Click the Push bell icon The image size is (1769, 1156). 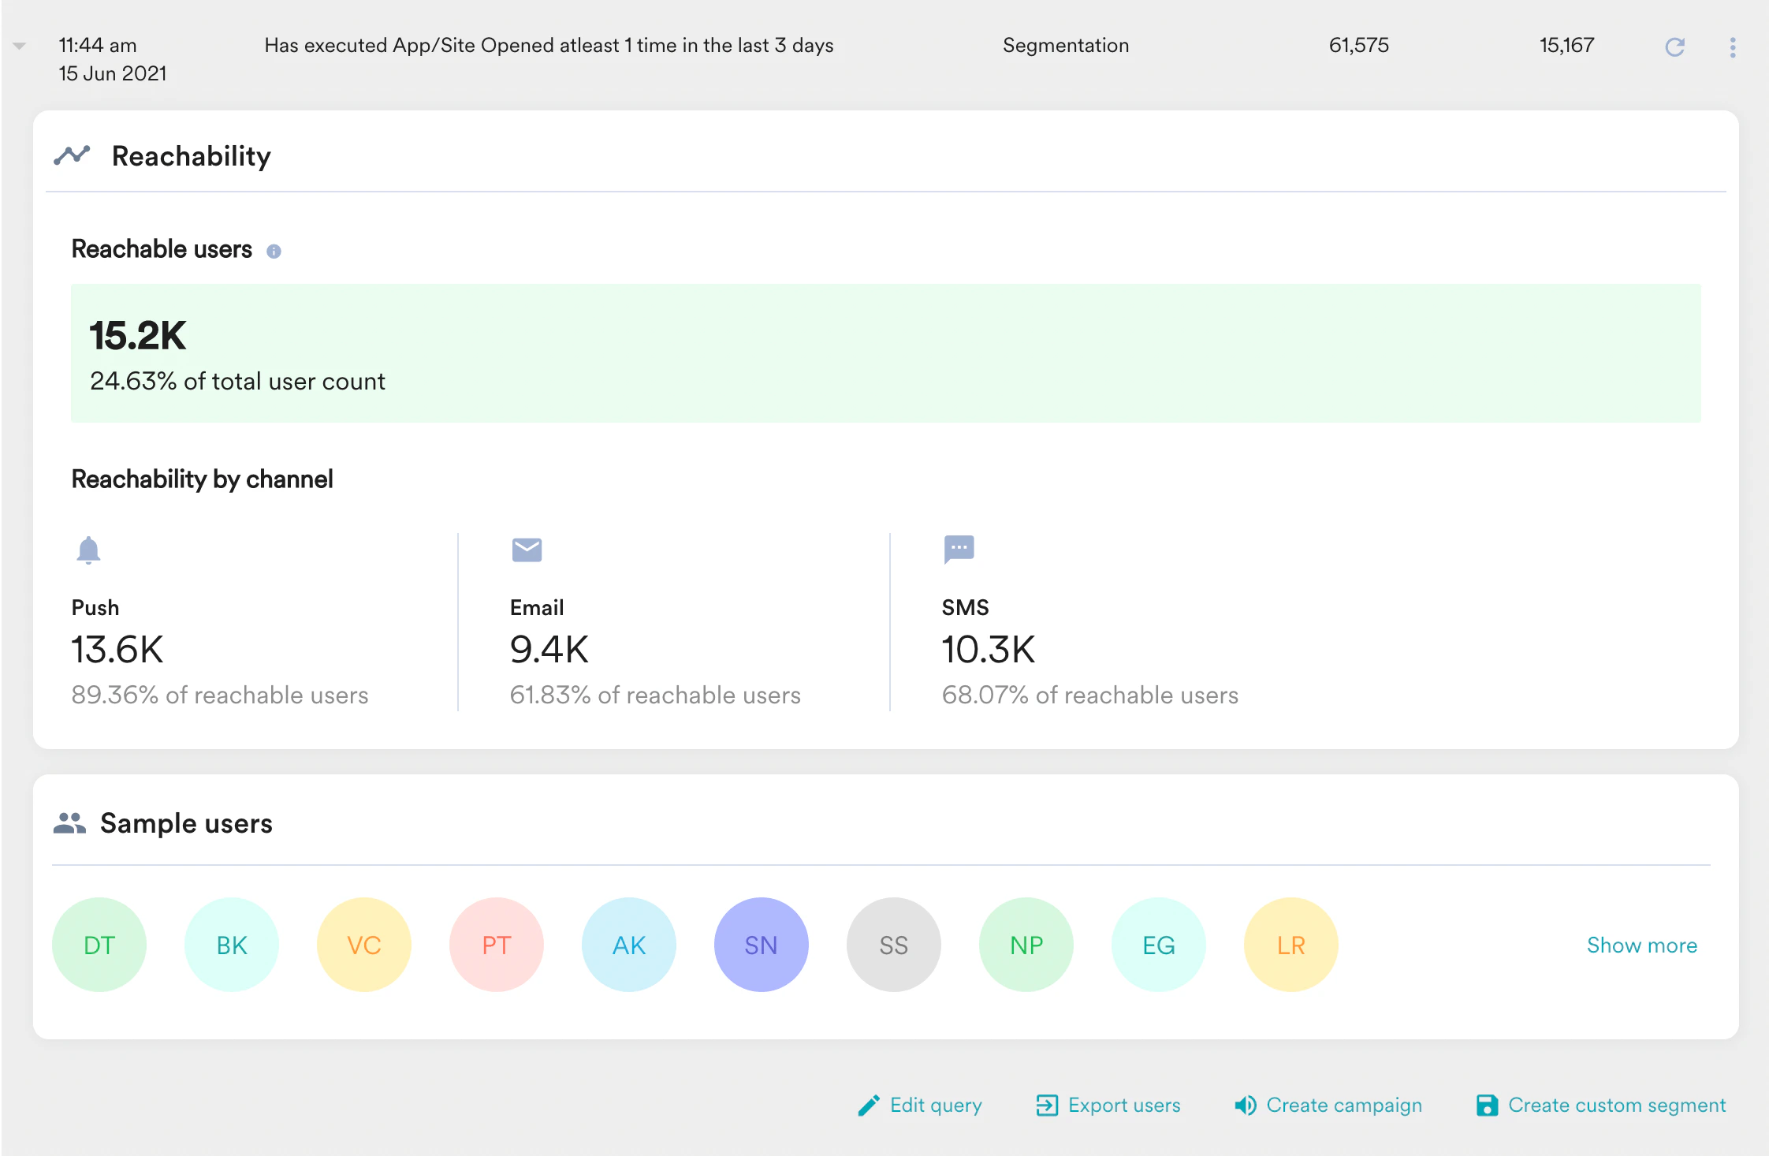[x=88, y=550]
